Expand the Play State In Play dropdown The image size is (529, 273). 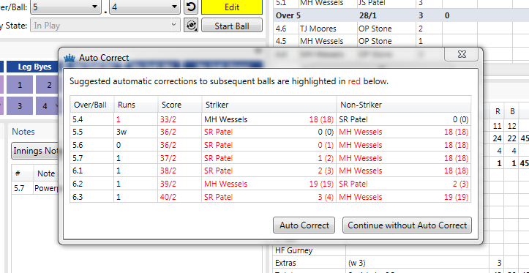click(x=105, y=26)
